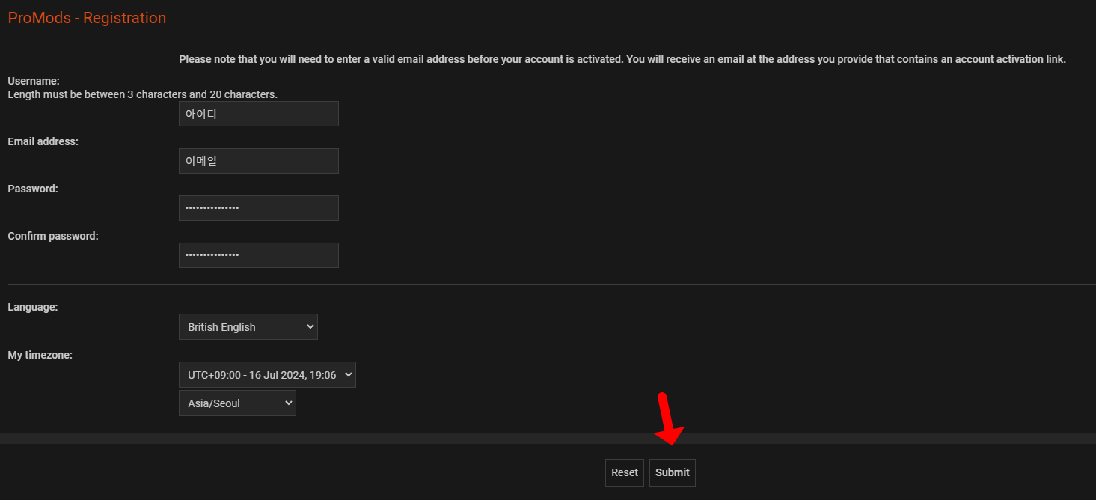Expand the UTC+09:00 timezone dropdown
This screenshot has width=1096, height=500.
[267, 375]
